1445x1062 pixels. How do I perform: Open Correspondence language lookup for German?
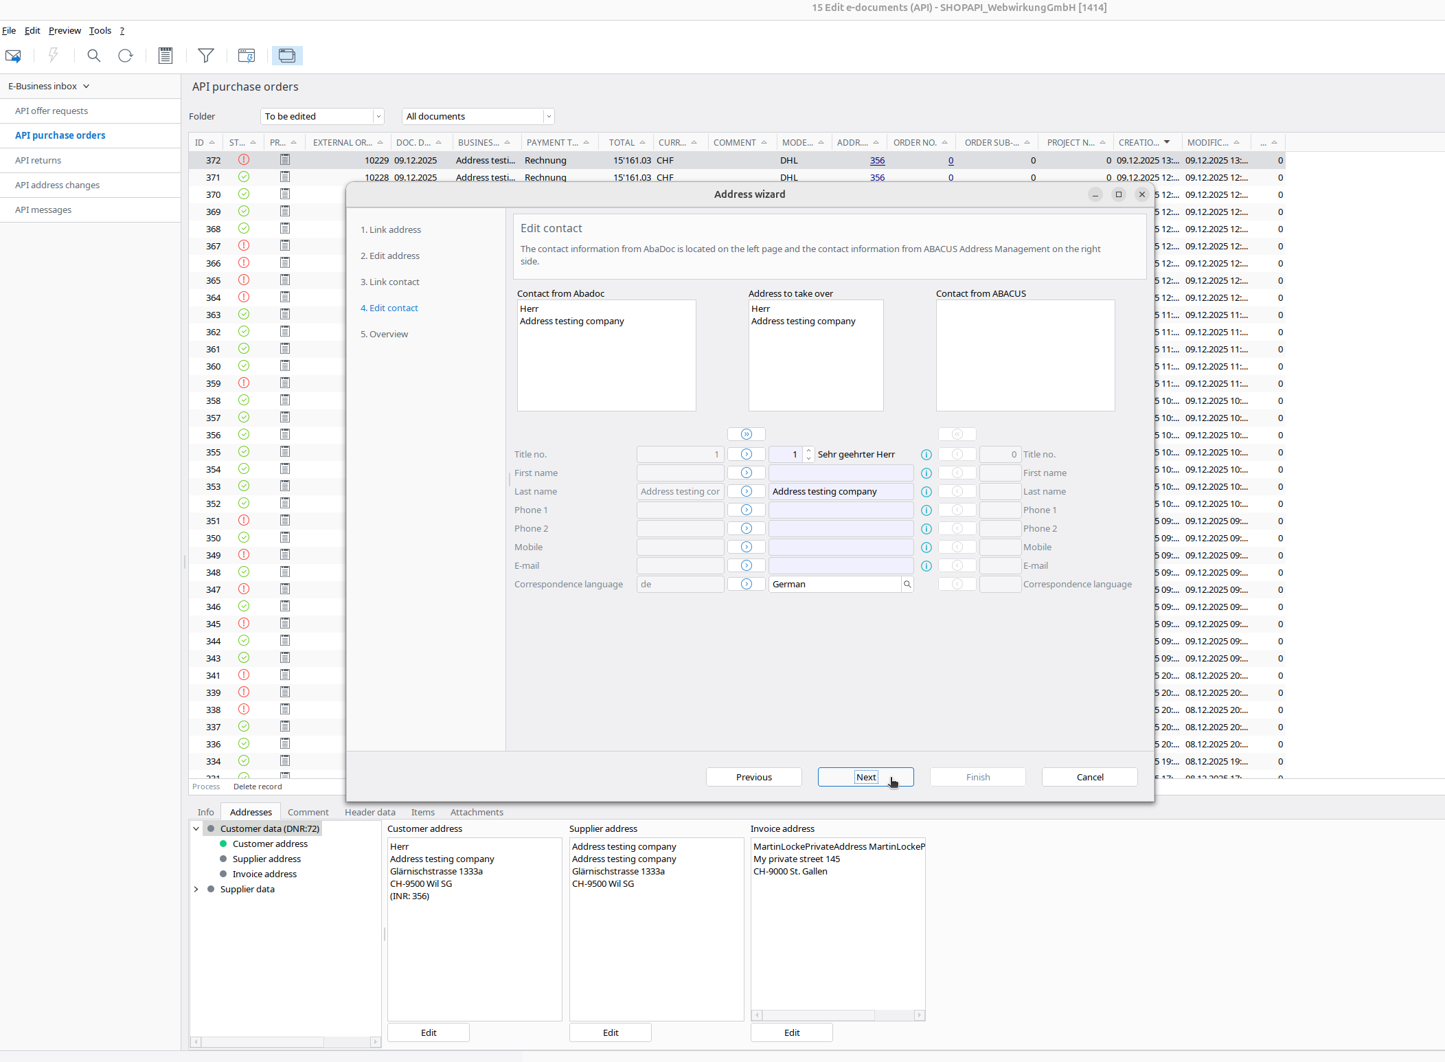pos(907,585)
